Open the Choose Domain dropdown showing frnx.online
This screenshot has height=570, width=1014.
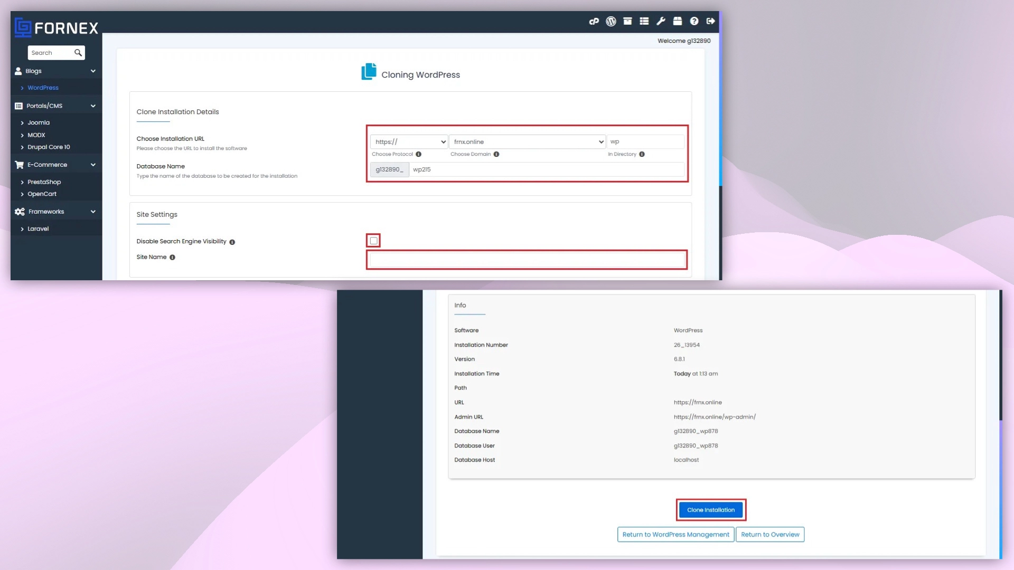527,141
